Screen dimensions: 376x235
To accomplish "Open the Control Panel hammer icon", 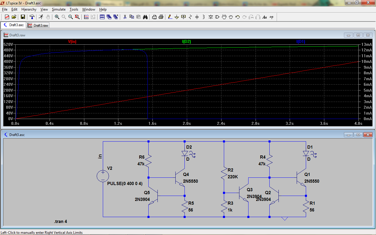I will pos(32,17).
